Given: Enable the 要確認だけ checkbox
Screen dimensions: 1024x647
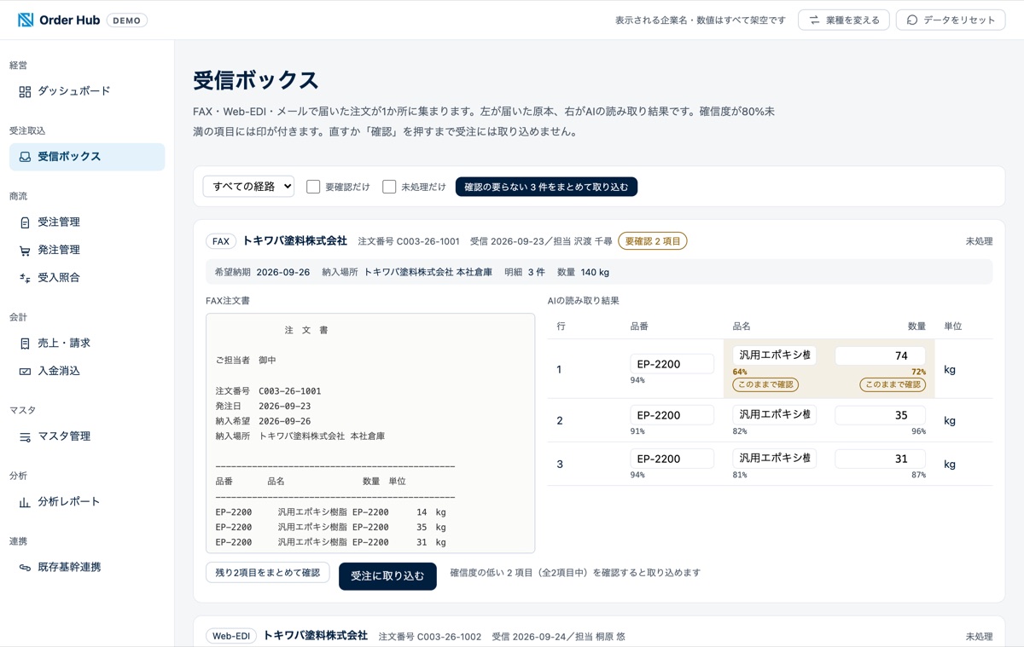Looking at the screenshot, I should point(313,187).
